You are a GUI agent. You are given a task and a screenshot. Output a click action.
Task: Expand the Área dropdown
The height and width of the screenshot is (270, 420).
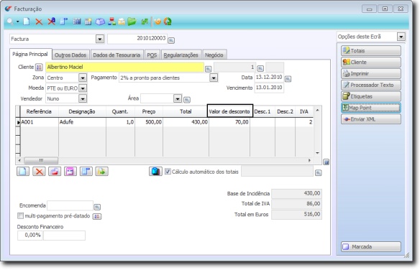(x=178, y=98)
